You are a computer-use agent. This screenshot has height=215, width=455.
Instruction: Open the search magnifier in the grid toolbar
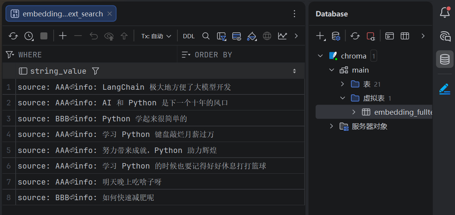pos(206,36)
